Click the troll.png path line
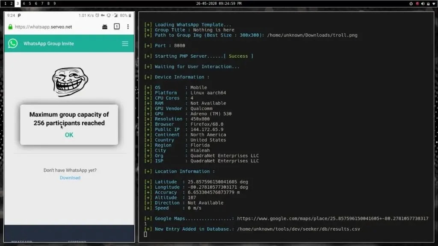 tap(251, 35)
